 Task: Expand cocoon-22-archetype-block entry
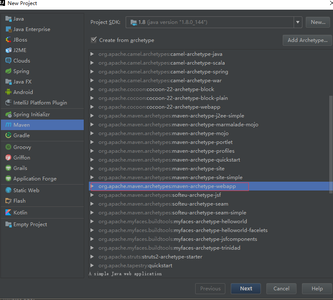coord(92,89)
